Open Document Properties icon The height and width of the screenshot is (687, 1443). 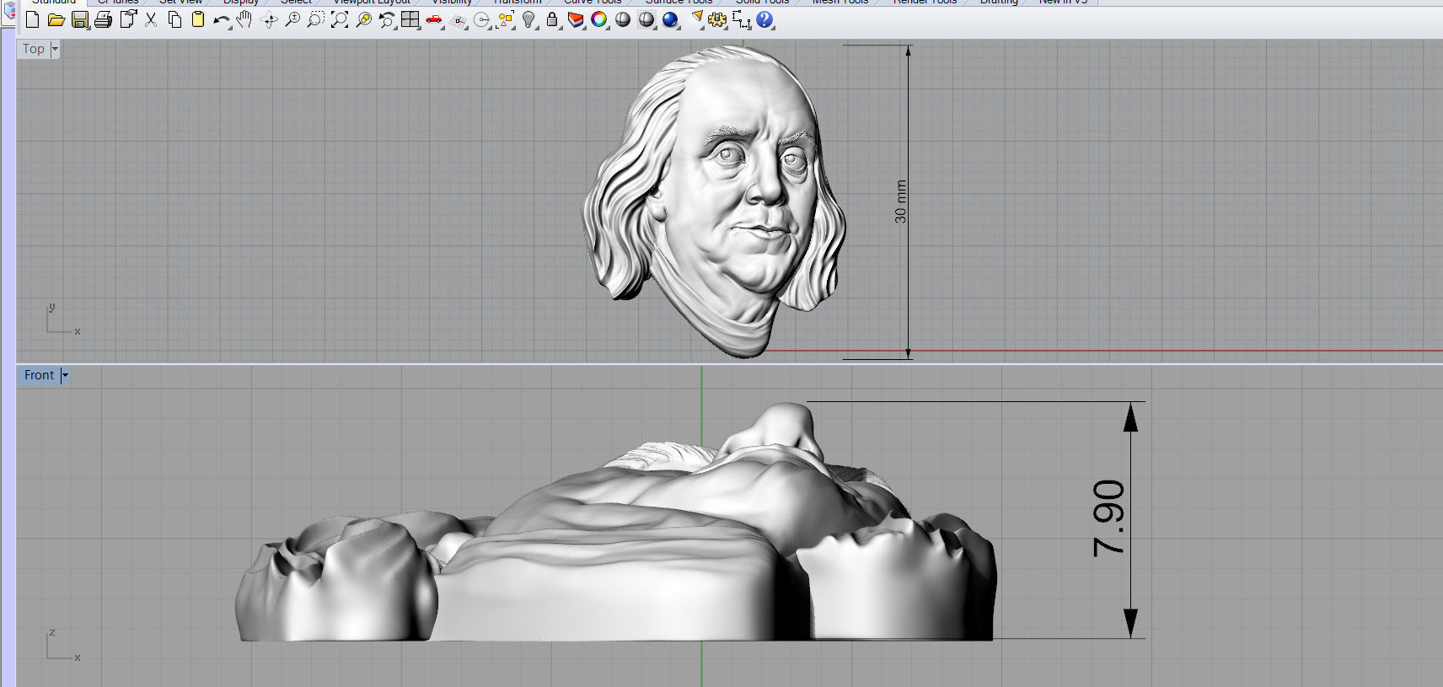(x=128, y=19)
